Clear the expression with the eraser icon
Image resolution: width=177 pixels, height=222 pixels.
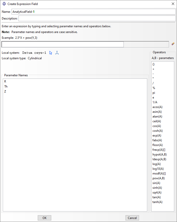(173, 44)
